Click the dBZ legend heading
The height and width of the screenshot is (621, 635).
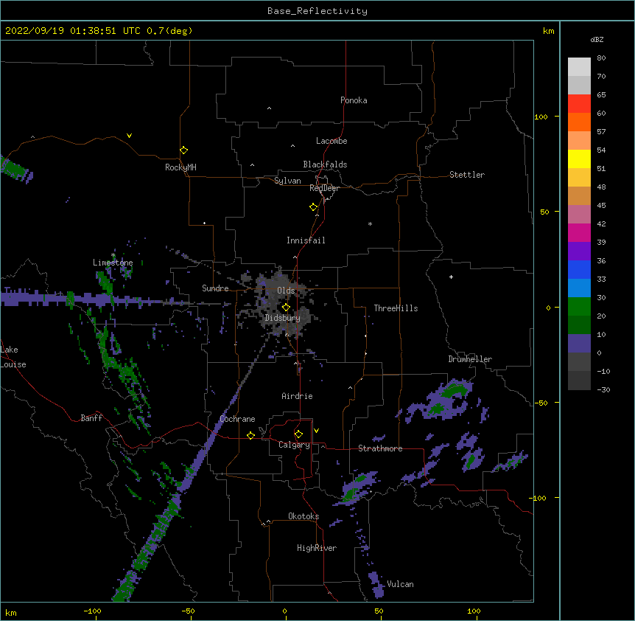[597, 40]
